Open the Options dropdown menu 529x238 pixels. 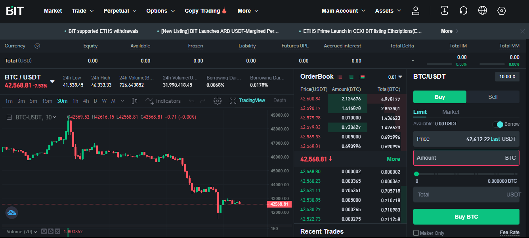pyautogui.click(x=160, y=11)
